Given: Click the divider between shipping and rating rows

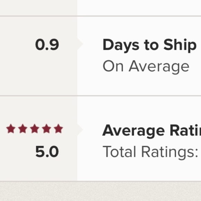Looking at the screenshot, I should pos(101,96).
